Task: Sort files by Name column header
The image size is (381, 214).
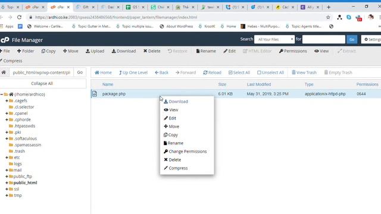Action: (108, 84)
